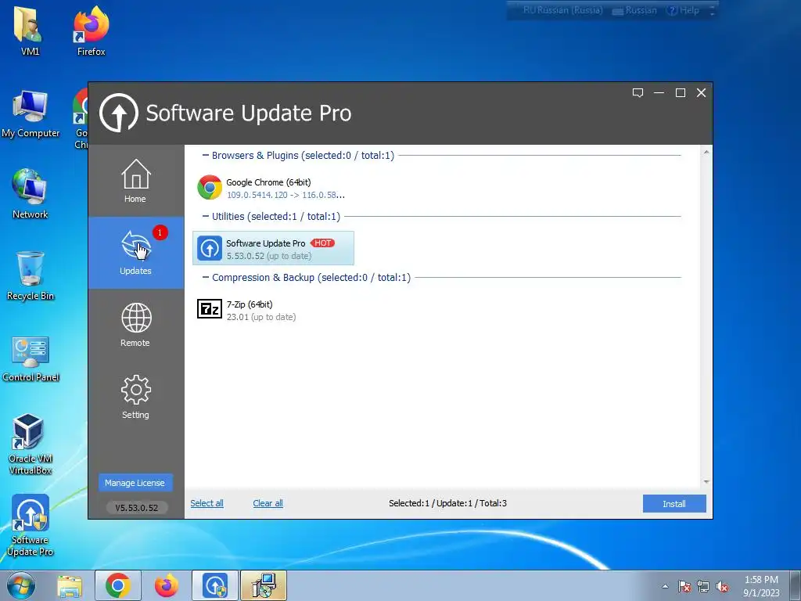Image resolution: width=801 pixels, height=601 pixels.
Task: Open the Home section in the sidebar
Action: pos(136,181)
